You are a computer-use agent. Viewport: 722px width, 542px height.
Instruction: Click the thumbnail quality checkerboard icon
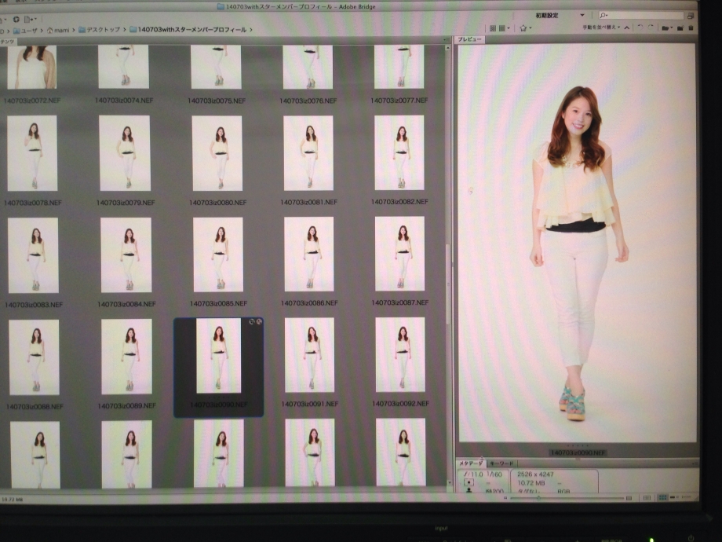click(492, 28)
